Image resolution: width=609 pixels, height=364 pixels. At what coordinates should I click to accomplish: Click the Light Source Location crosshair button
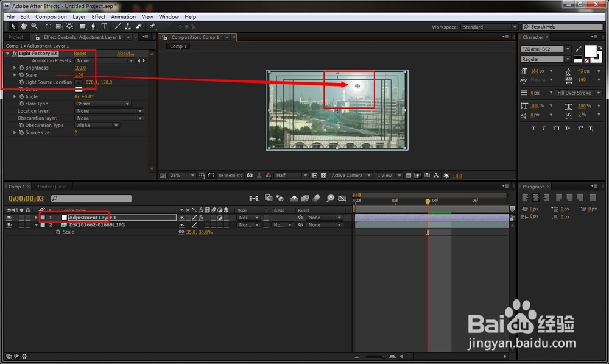[x=79, y=82]
